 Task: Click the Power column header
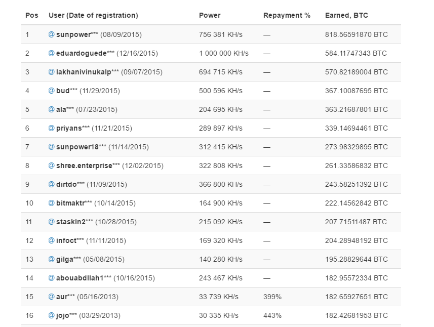pos(210,15)
